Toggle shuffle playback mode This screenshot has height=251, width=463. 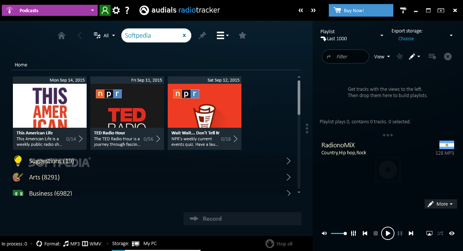(440, 233)
